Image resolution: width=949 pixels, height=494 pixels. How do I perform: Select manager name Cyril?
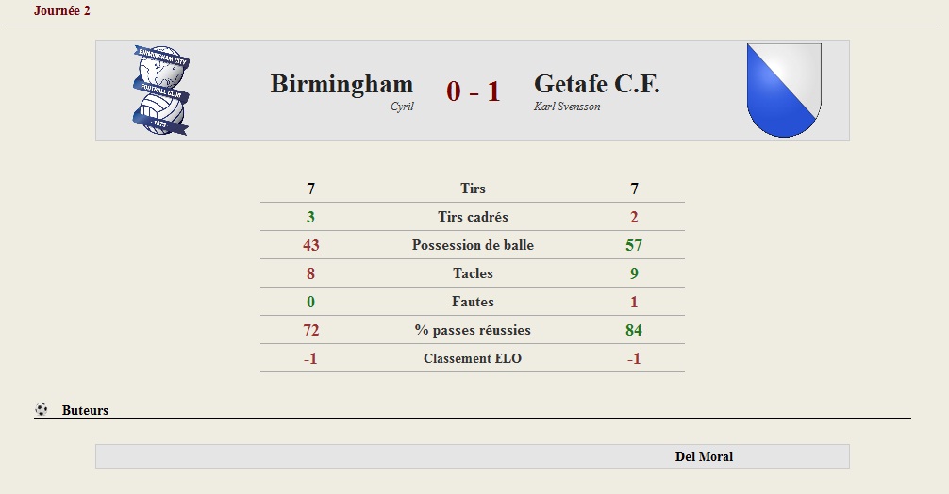(x=402, y=107)
